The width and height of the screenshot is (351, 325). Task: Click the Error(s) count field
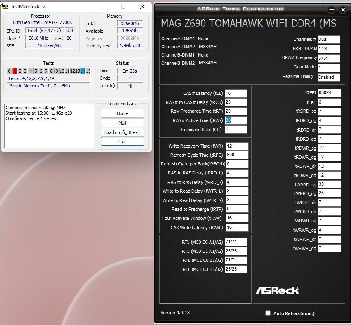(x=130, y=86)
